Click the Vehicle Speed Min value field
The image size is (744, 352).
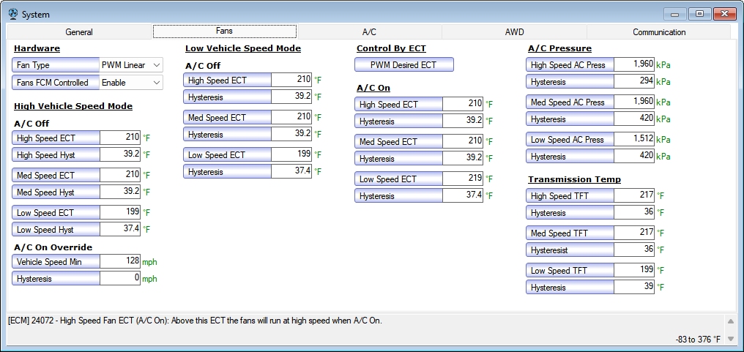[x=119, y=261]
